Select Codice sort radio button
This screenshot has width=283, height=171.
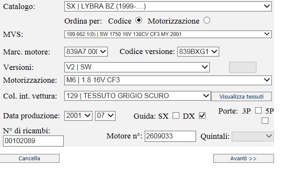coord(139,20)
